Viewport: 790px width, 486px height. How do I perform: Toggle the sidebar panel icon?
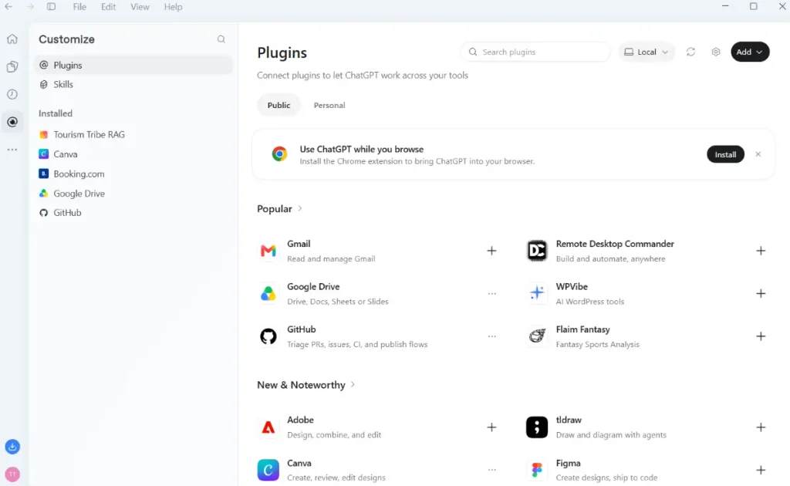[x=52, y=6]
